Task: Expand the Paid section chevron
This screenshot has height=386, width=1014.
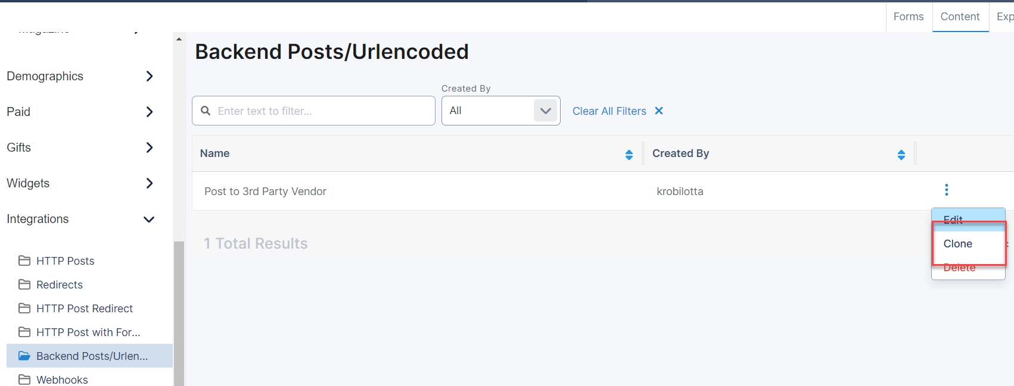Action: coord(149,112)
